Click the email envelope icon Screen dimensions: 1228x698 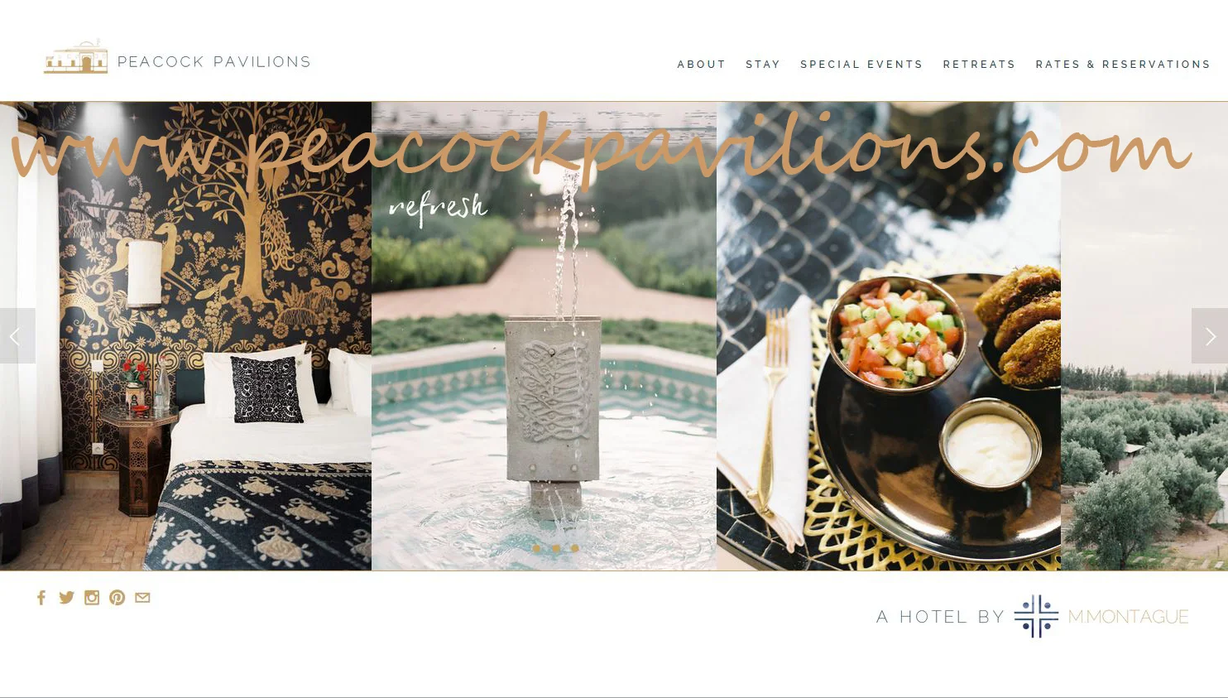[142, 598]
